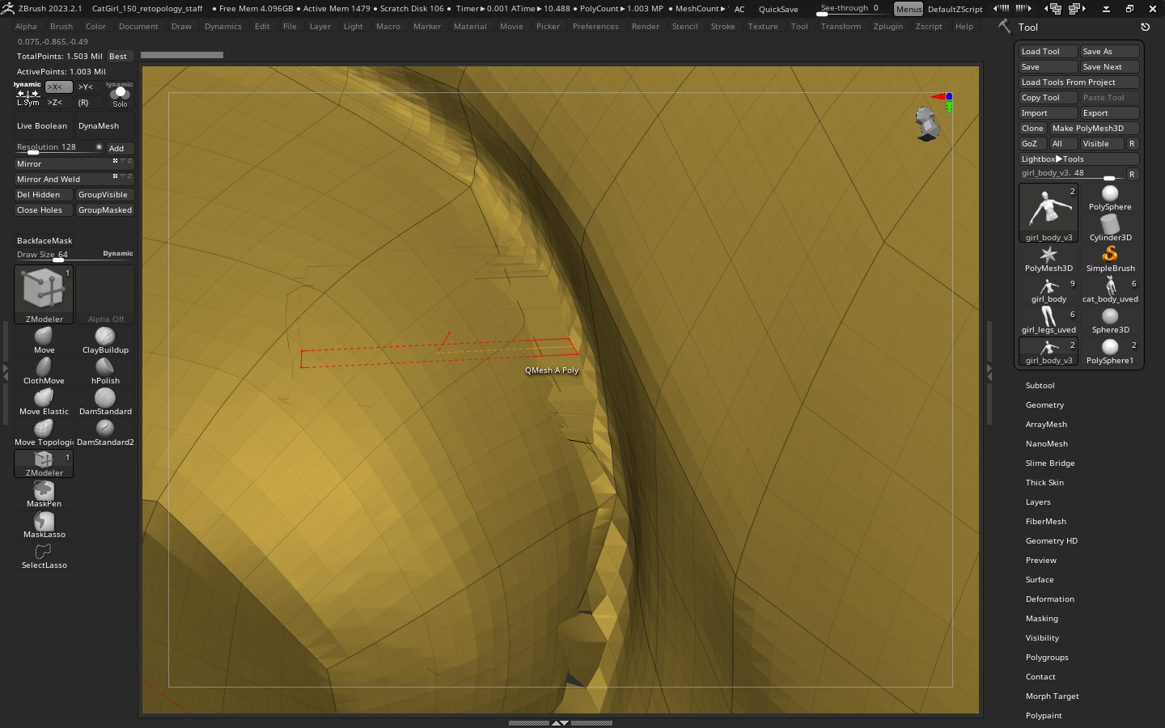Open the Polygroups section
The width and height of the screenshot is (1165, 728).
[x=1047, y=658]
